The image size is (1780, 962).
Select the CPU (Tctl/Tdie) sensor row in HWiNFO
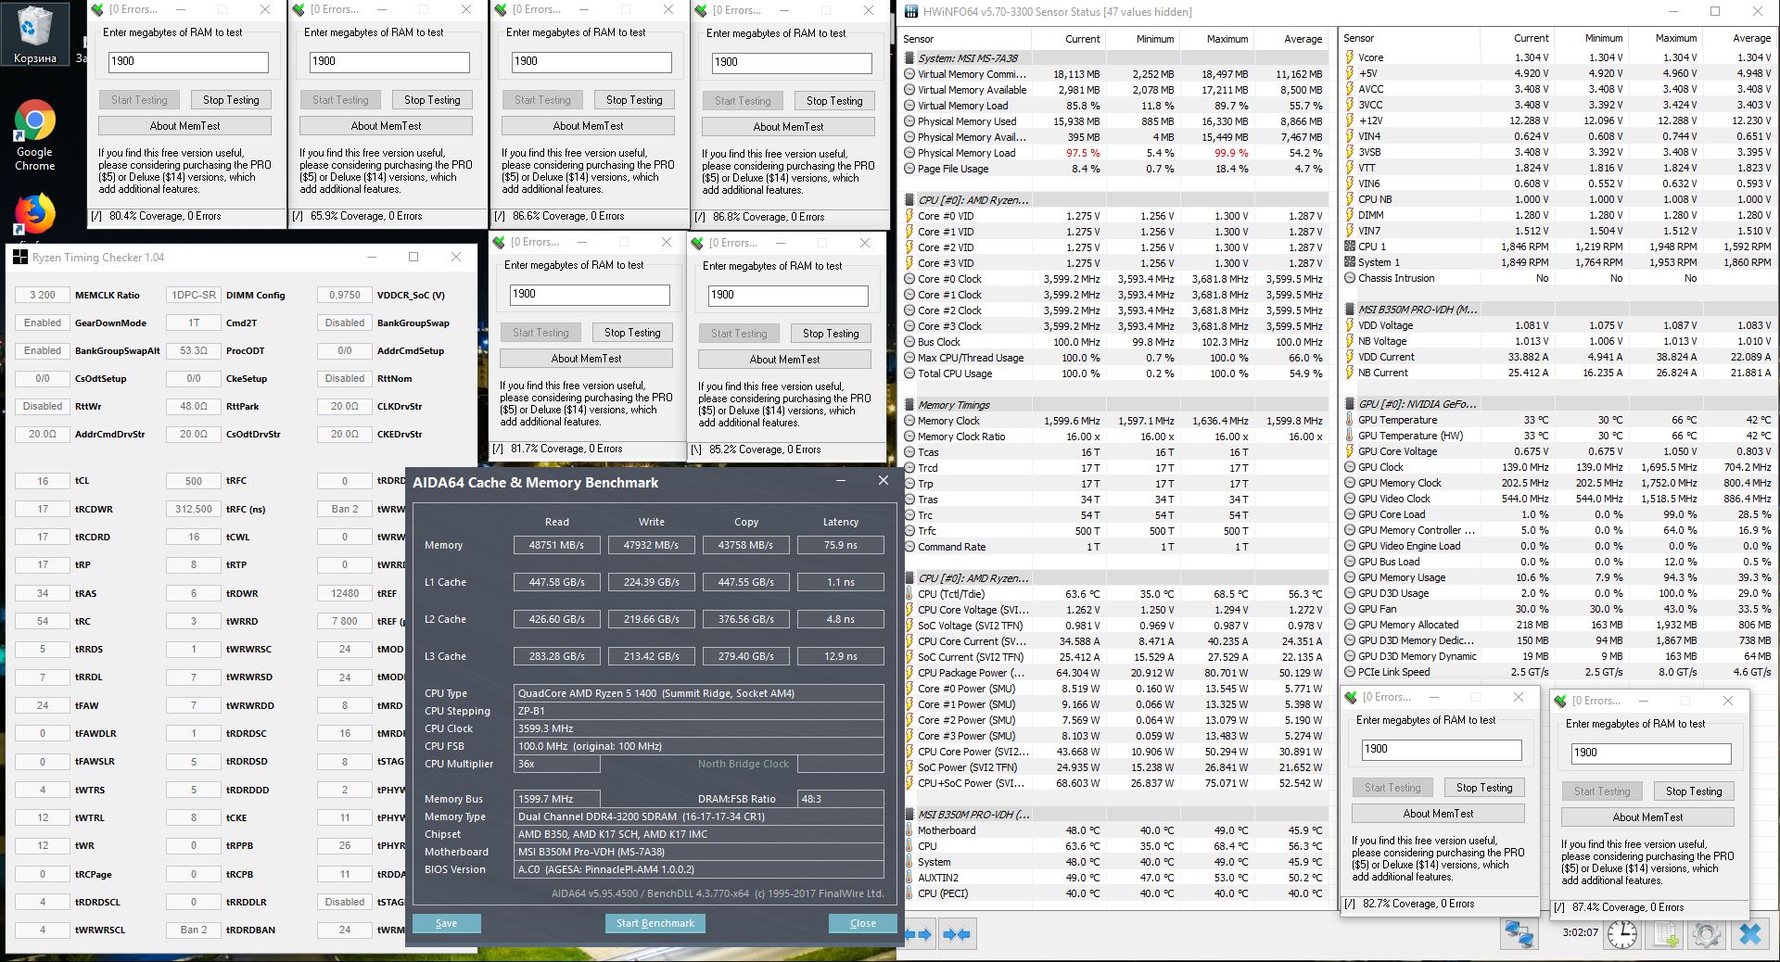point(1114,594)
